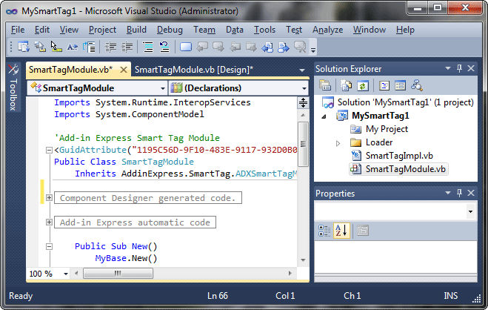Screen dimensions: 488x310
Task: Open Properties window position dropdown
Action: [x=448, y=193]
